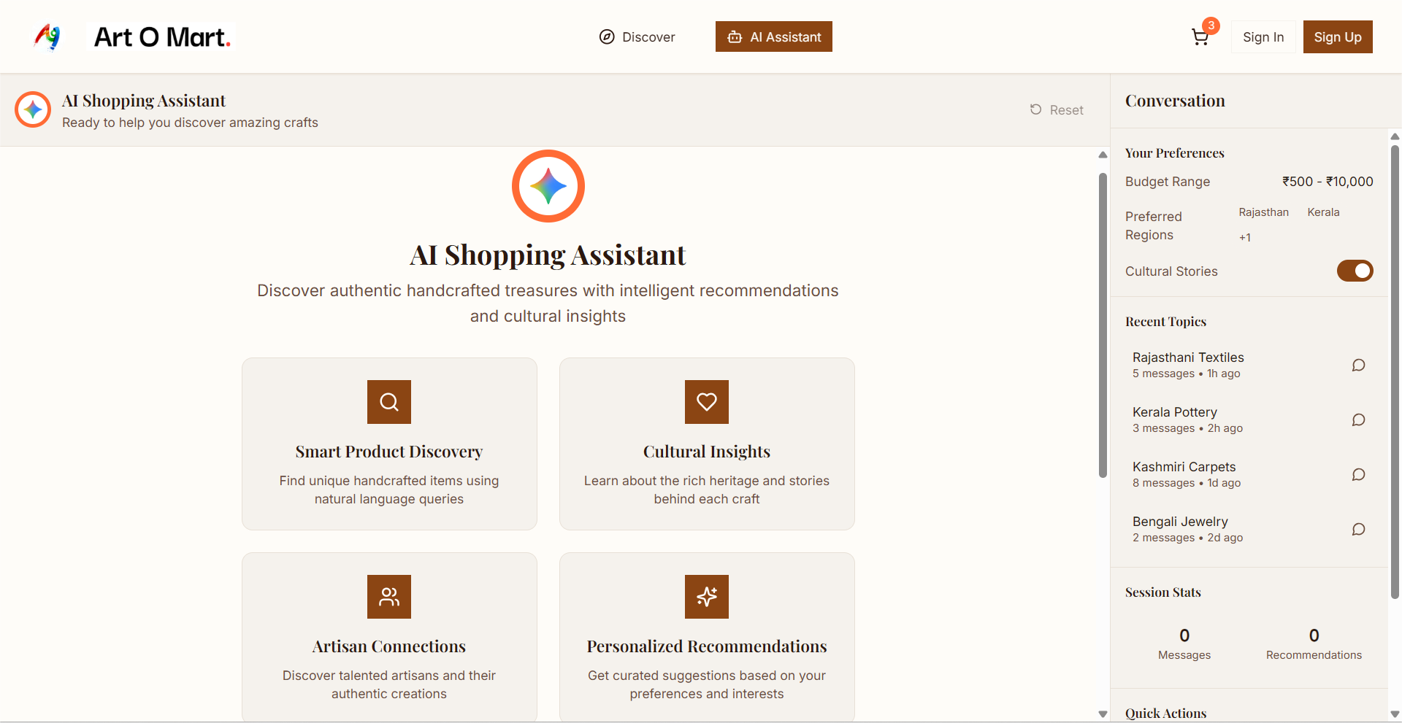Click the Personalized Recommendations sparkle icon
Screen dimensions: 1402x723
tap(707, 597)
